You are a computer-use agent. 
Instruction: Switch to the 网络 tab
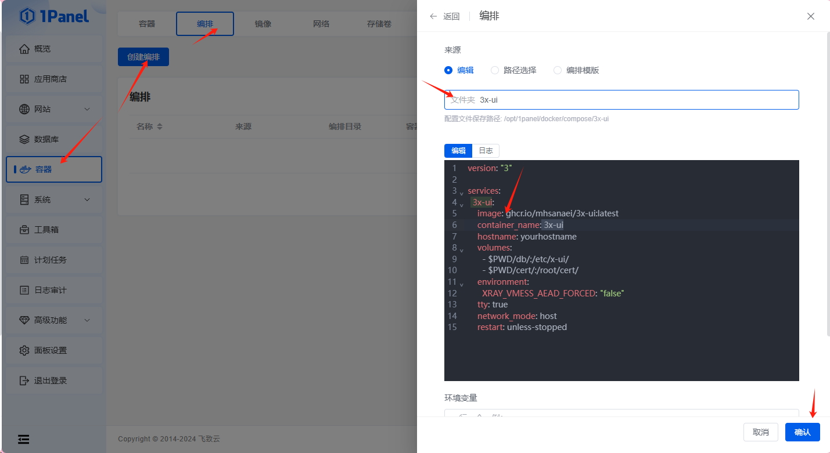(321, 24)
